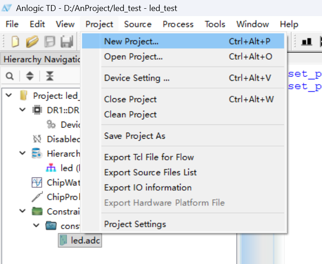Click the DR1 chip device icon
The image size is (322, 264).
pyautogui.click(x=37, y=110)
